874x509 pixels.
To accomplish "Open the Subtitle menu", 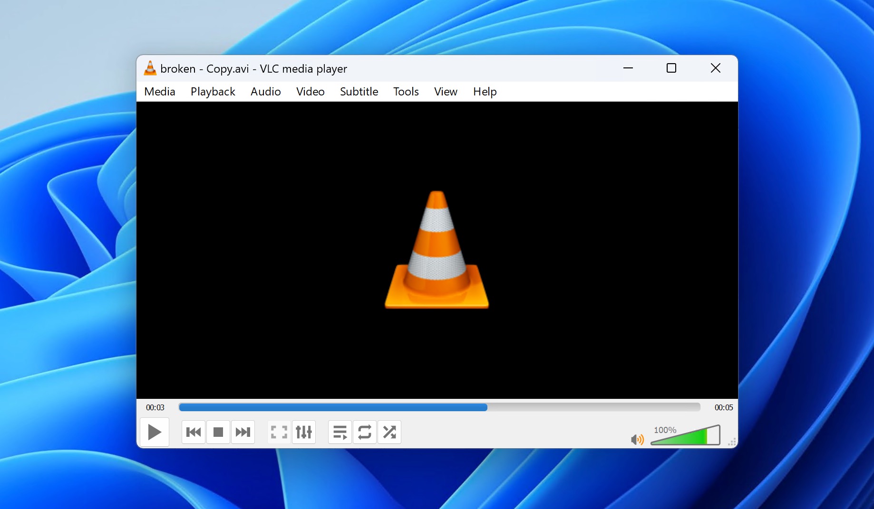I will click(359, 92).
